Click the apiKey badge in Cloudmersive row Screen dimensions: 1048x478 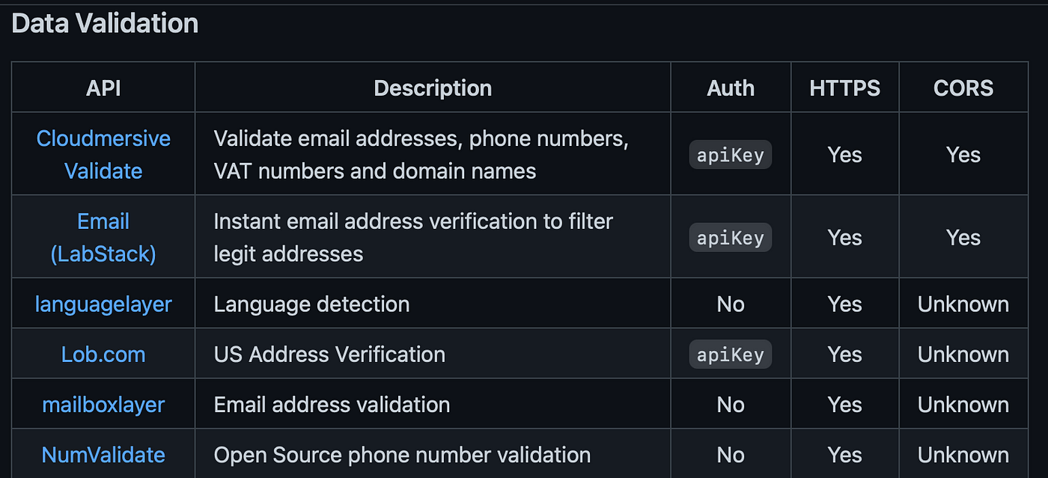click(731, 155)
